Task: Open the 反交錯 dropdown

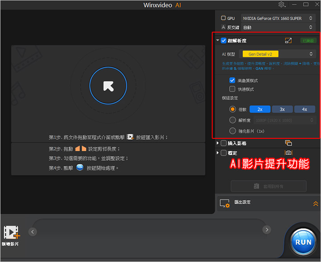Action: click(278, 27)
